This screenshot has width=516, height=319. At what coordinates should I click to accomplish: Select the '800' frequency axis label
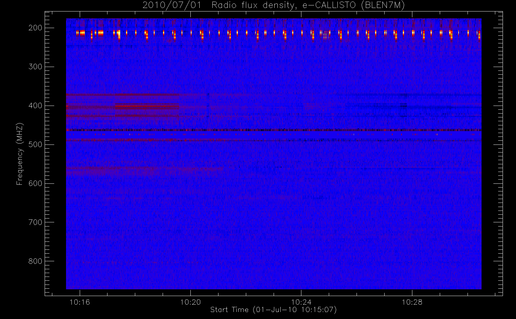[x=35, y=261]
